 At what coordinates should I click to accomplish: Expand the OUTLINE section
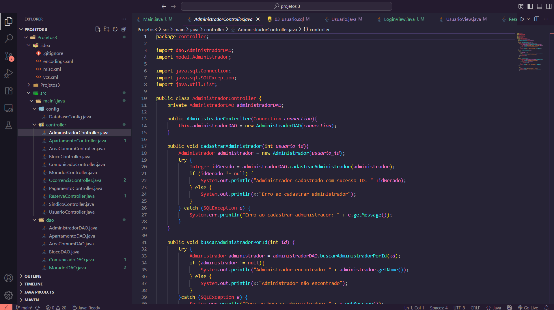point(33,276)
